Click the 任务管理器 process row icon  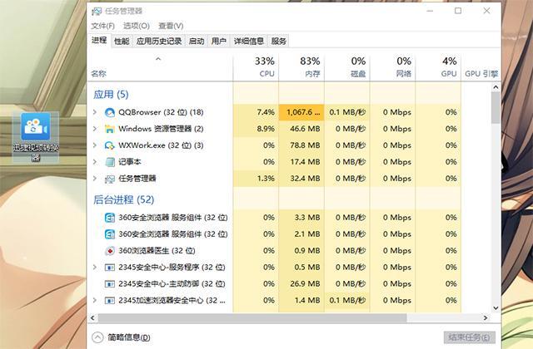pos(110,179)
